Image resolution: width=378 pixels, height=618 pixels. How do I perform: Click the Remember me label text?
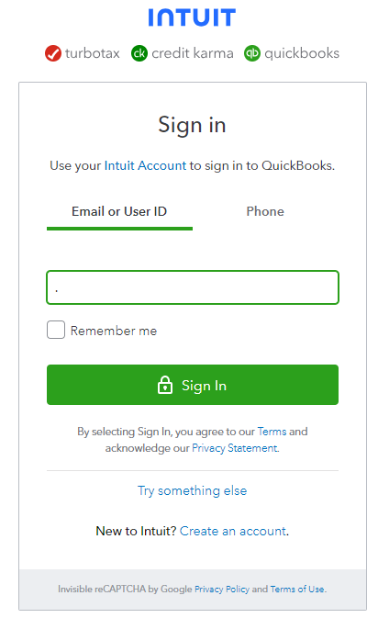click(114, 331)
